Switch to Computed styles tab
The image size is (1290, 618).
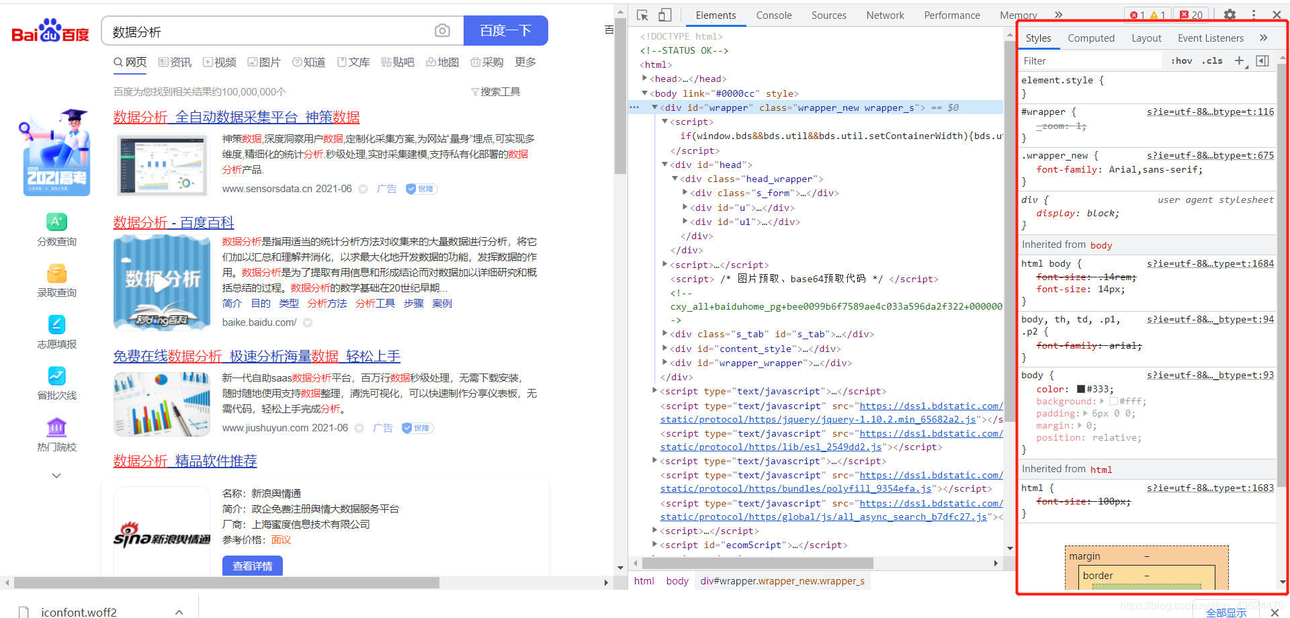click(1091, 38)
